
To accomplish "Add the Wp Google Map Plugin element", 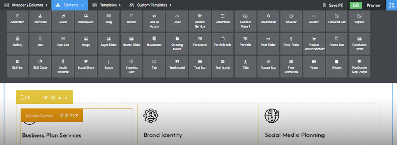I will coord(359,67).
